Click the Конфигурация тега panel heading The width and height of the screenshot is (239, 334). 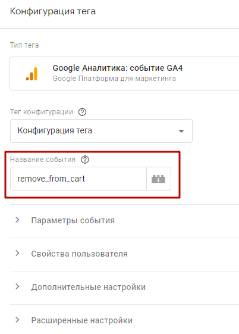(53, 11)
